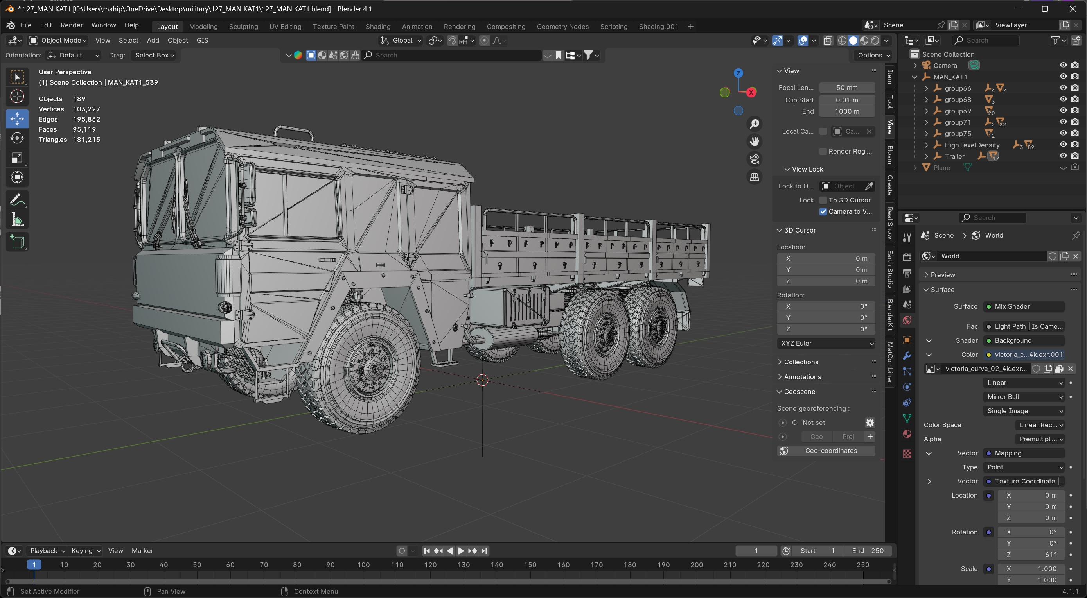1087x598 pixels.
Task: Enable Lock To 3D Cursor checkbox
Action: point(823,201)
